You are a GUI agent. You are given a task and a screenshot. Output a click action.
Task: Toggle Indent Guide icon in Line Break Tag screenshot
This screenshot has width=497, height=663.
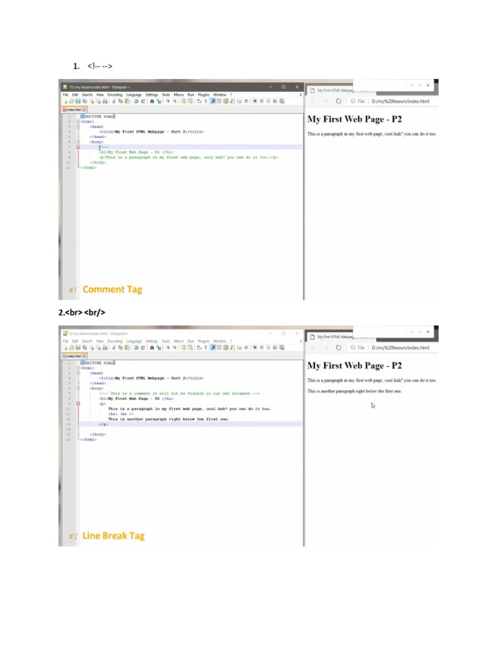(x=213, y=348)
